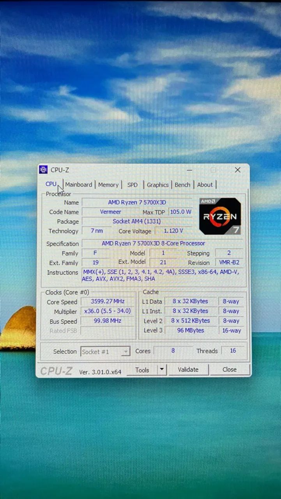Click the Max TDP value 105.0 W
The height and width of the screenshot is (499, 281).
pos(180,212)
